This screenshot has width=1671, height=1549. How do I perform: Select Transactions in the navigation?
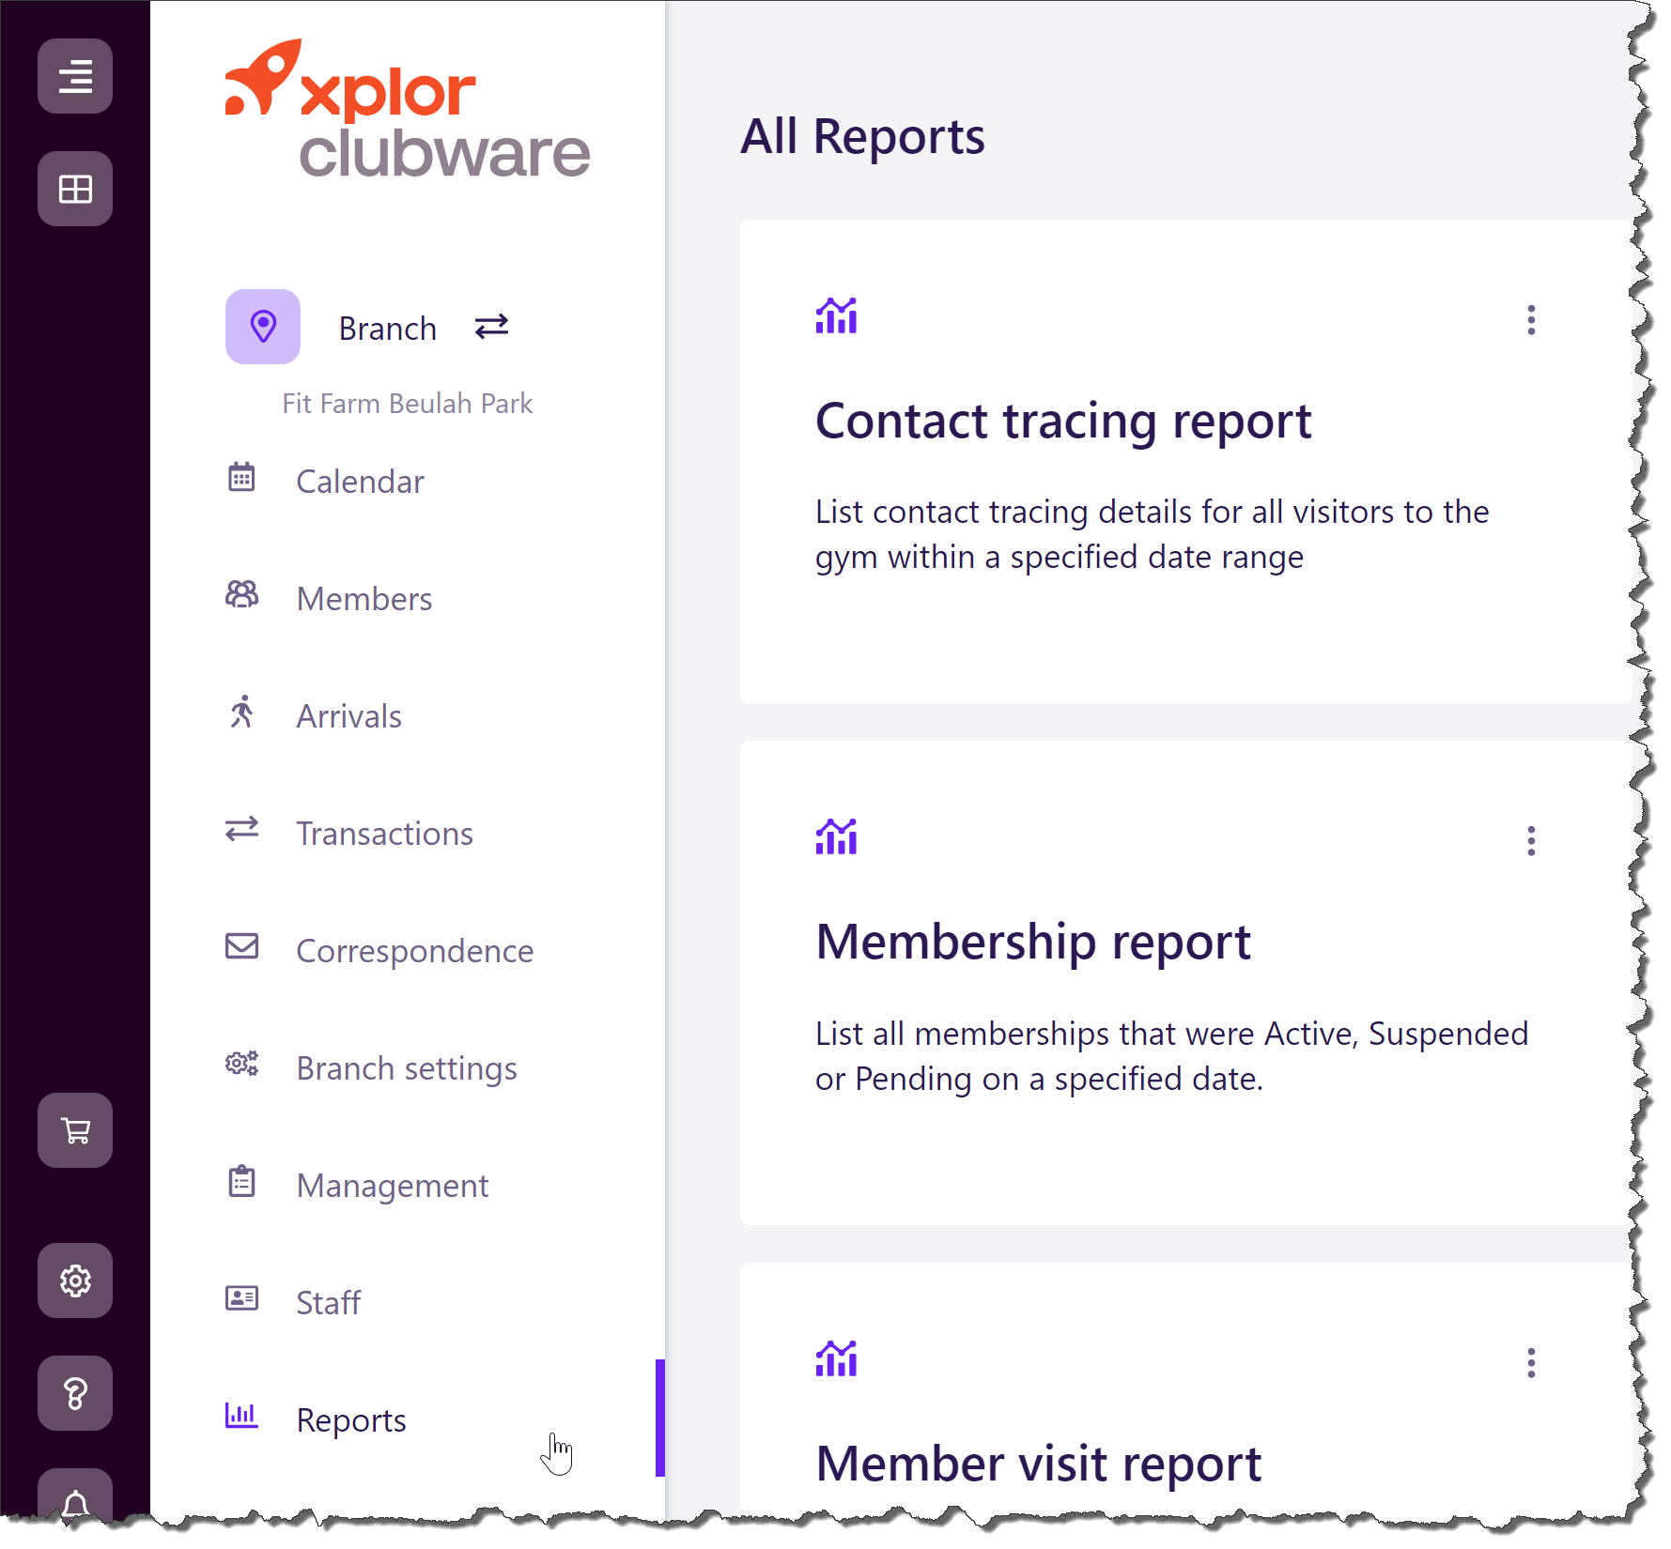385,834
